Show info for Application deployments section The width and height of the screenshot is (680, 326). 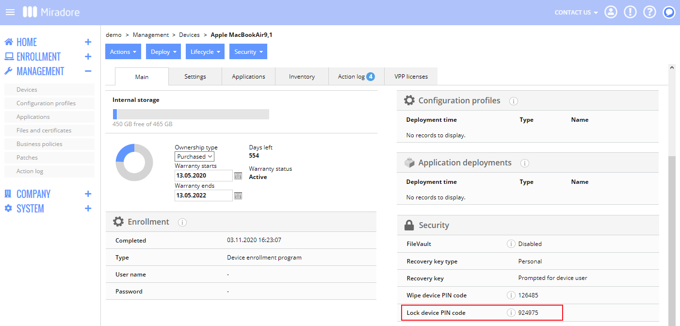[525, 163]
